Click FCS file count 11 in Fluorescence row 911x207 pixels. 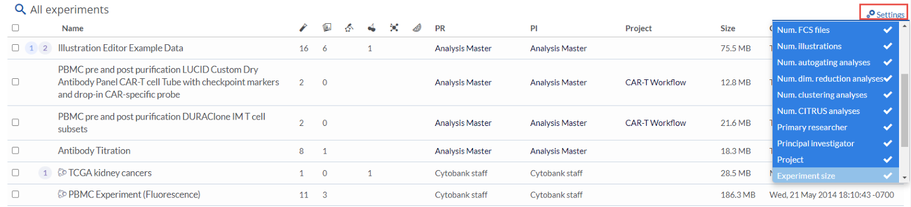[x=304, y=195]
